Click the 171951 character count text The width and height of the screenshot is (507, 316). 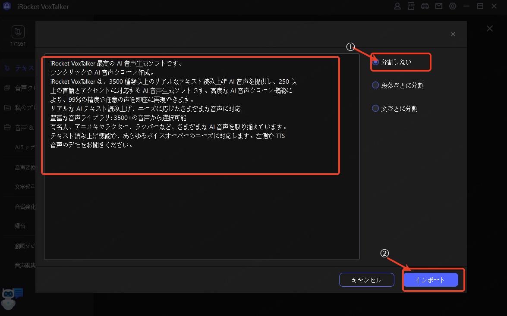pos(18,44)
